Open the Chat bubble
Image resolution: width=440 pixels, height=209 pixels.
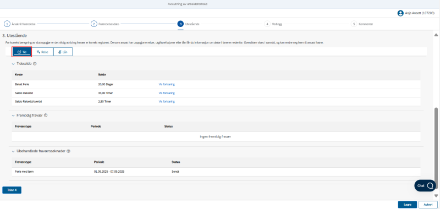(425, 186)
